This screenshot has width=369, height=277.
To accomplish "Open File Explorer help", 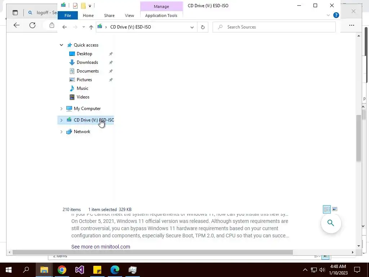I will coord(336,15).
